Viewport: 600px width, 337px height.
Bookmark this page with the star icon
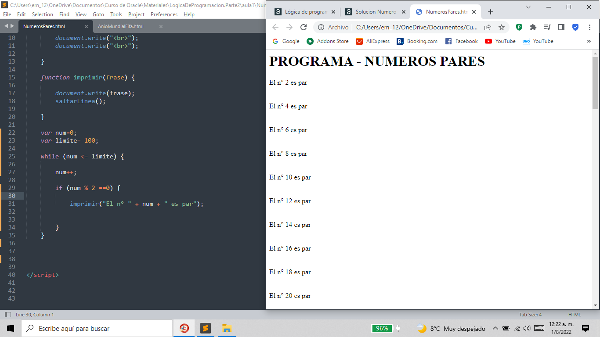coord(502,27)
